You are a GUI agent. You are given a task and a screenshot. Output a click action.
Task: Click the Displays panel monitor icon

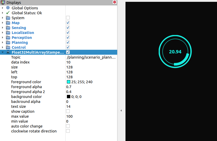(x=3, y=3)
